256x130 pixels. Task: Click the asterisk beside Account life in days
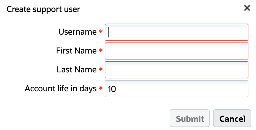(x=101, y=89)
